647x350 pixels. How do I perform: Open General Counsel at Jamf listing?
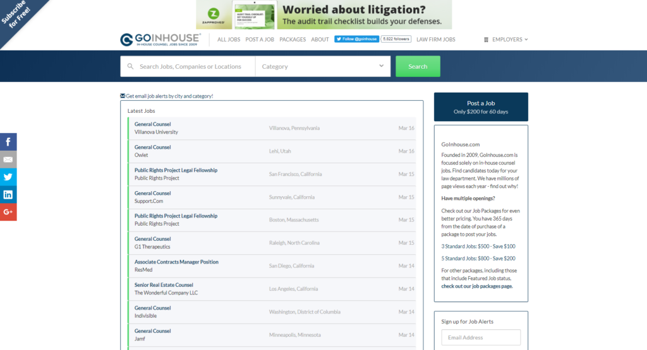pos(272,335)
